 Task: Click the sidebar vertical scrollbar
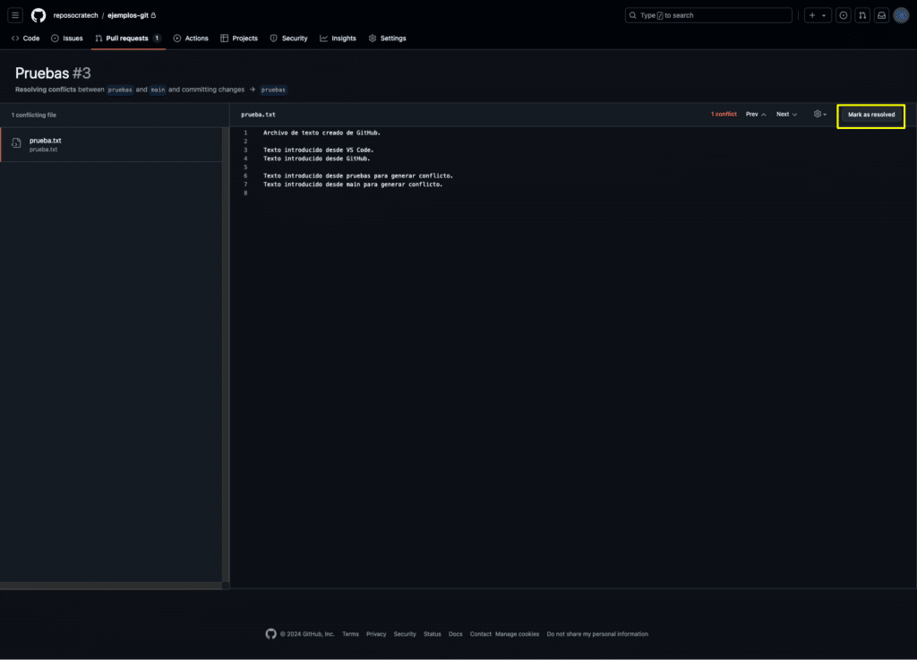click(x=226, y=355)
